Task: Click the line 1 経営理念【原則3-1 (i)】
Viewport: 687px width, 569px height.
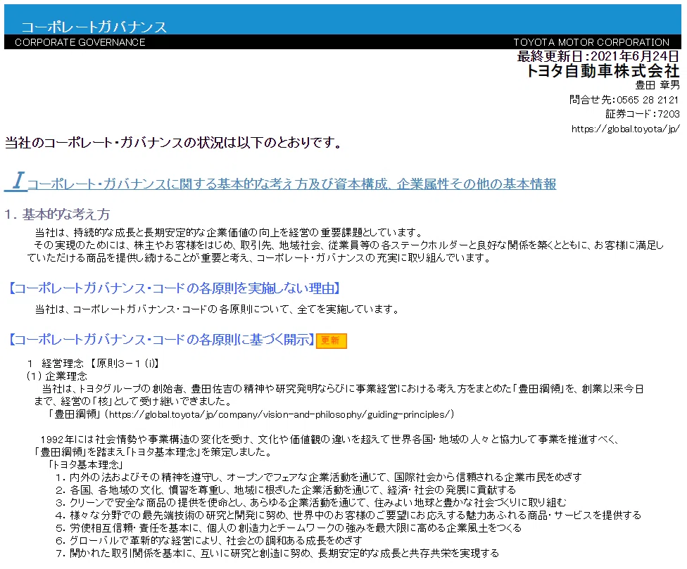Action: [x=93, y=364]
